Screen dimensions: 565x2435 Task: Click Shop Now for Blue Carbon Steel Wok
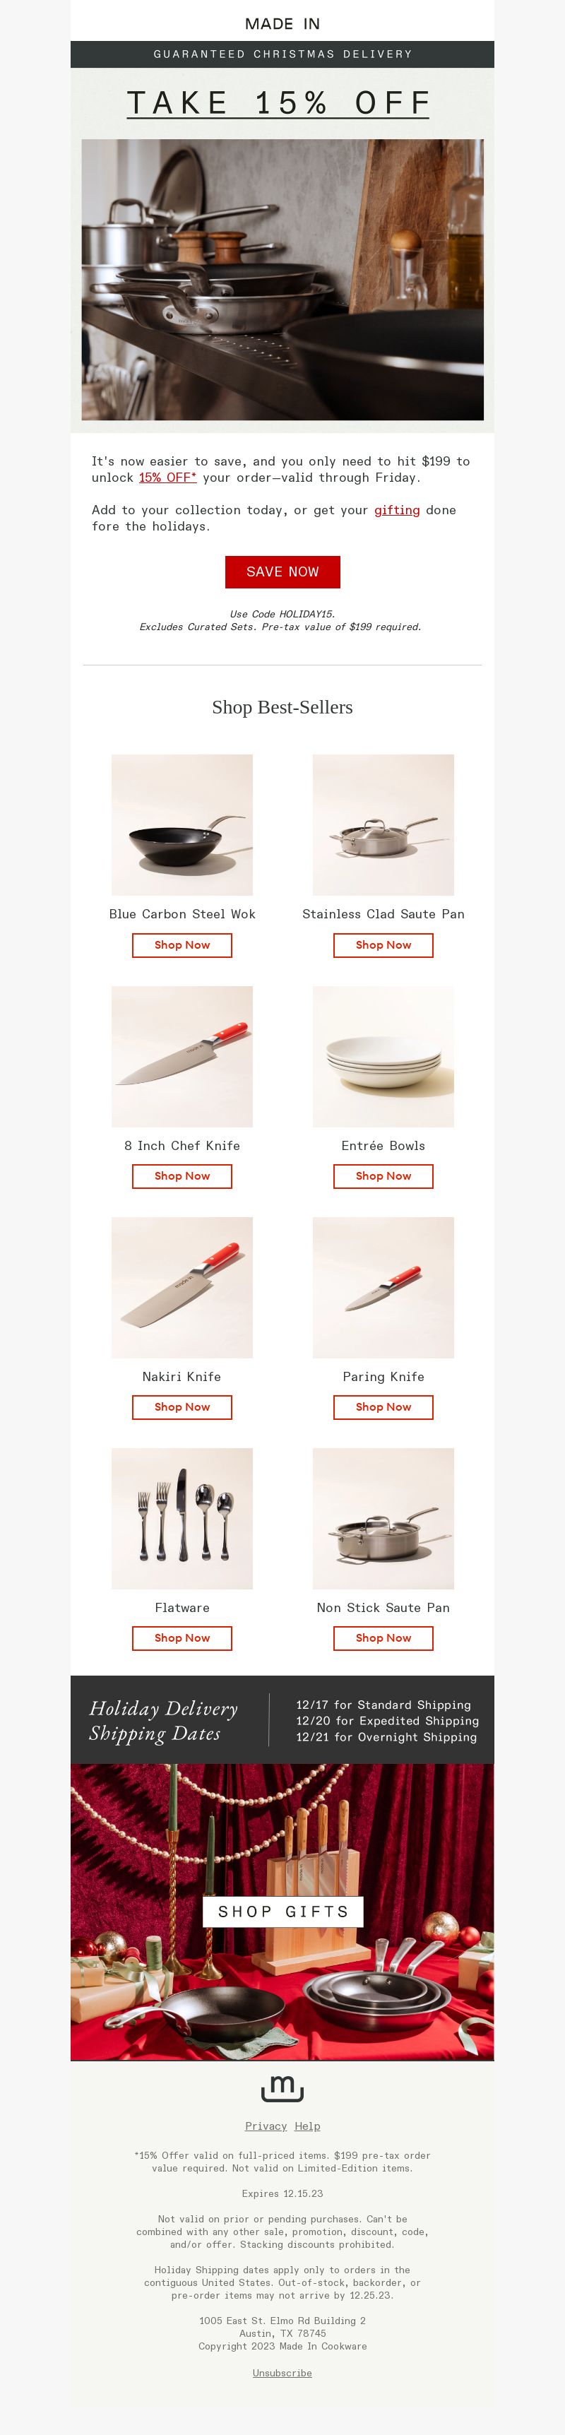coord(182,945)
